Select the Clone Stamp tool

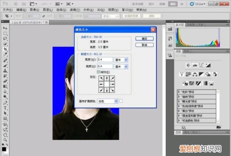[x=5, y=70]
